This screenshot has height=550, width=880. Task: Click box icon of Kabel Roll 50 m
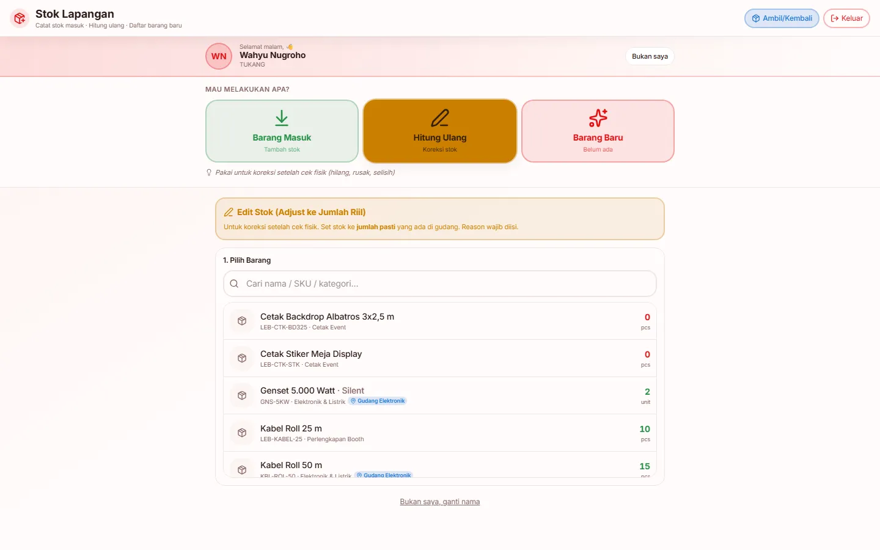click(x=242, y=469)
